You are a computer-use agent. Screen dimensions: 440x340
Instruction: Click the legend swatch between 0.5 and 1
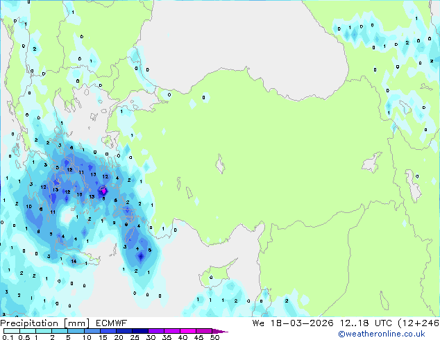click(28, 331)
